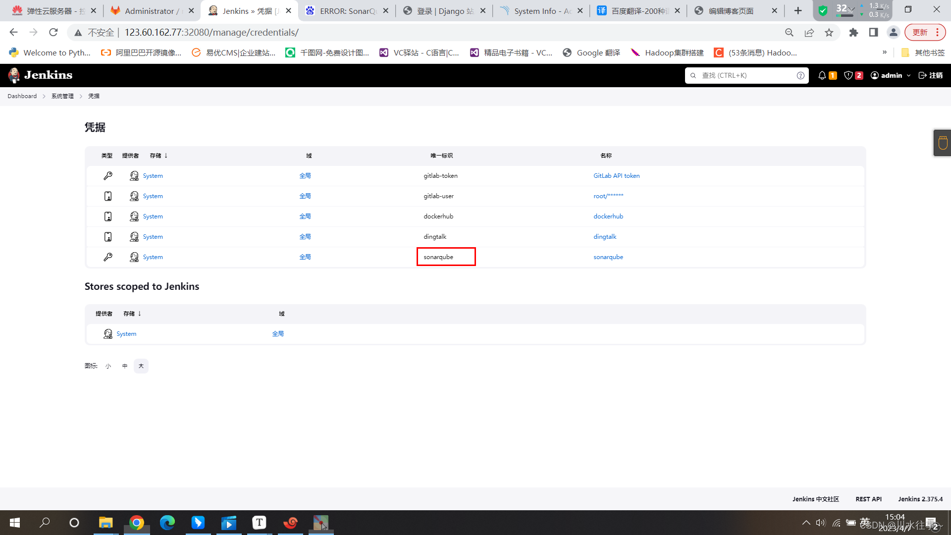Select large icon size 大
This screenshot has width=951, height=535.
141,366
